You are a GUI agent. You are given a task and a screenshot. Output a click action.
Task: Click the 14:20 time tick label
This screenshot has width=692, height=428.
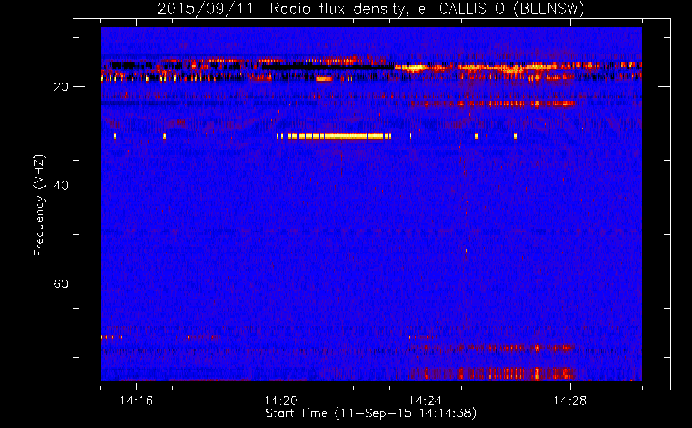pyautogui.click(x=281, y=401)
